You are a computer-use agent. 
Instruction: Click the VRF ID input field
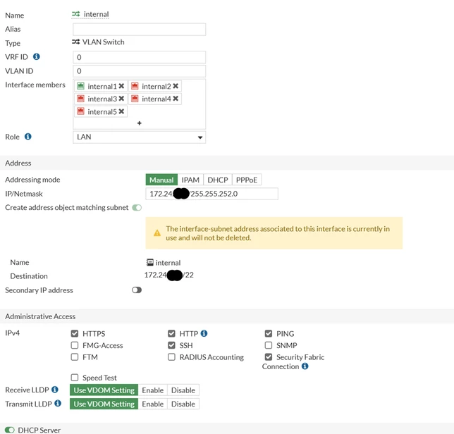(x=140, y=57)
